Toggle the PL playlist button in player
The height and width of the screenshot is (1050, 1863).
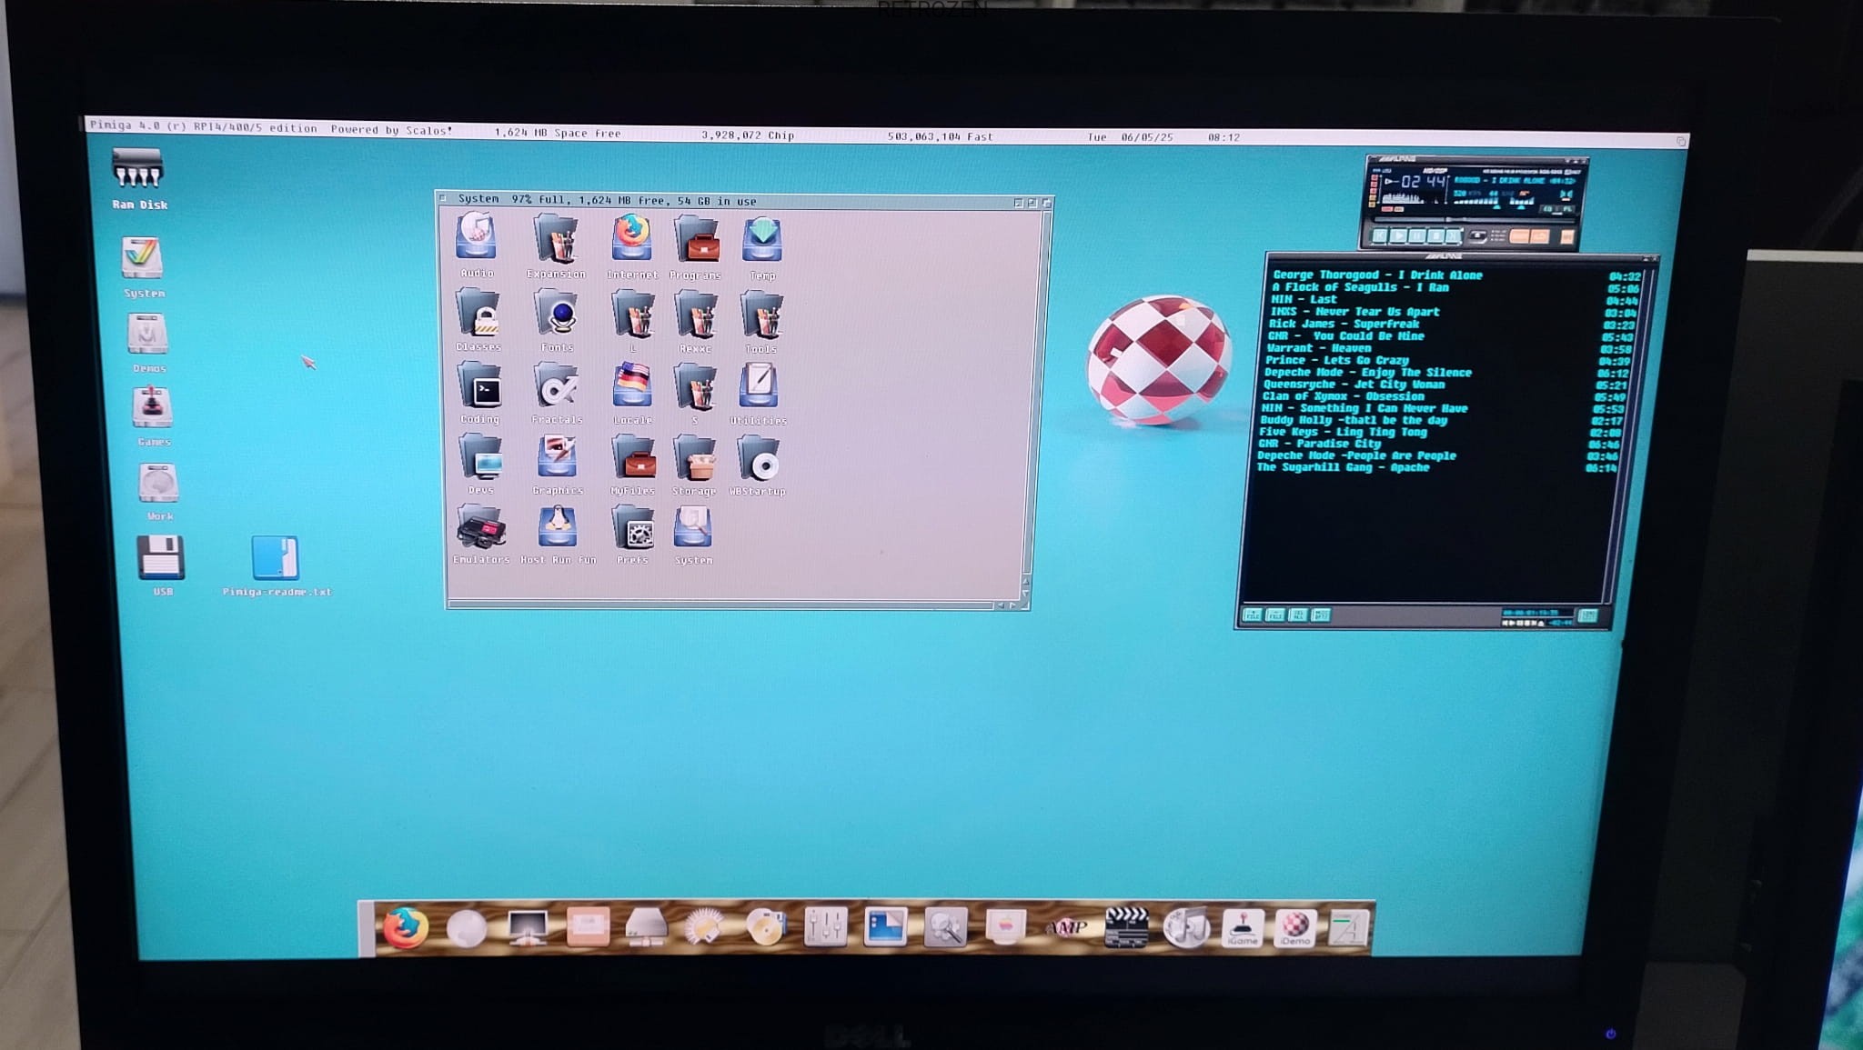click(1568, 209)
